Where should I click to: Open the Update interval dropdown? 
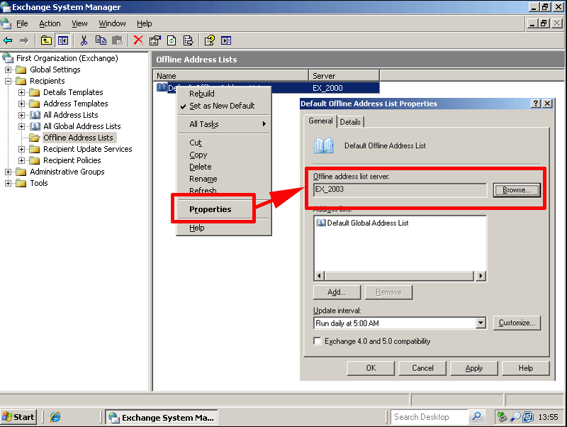coord(481,323)
